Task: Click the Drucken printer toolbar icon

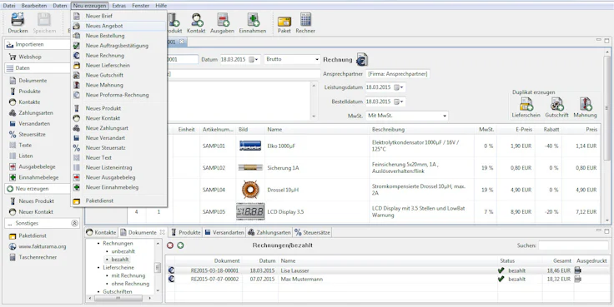Action: [x=18, y=19]
